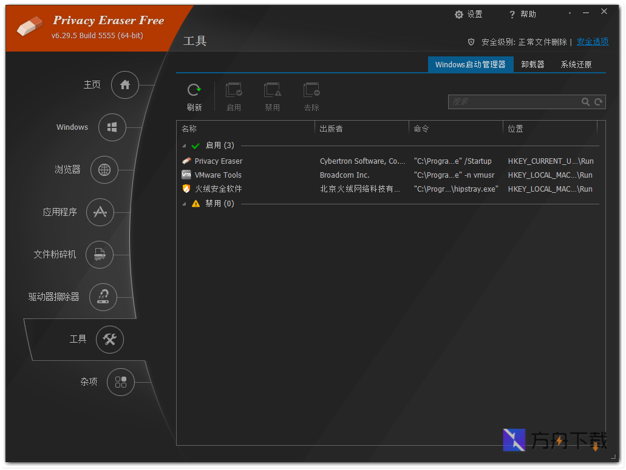Viewport: 626px width, 470px height.
Task: Click the Privacy Eraser row eraser icon
Action: coord(186,161)
